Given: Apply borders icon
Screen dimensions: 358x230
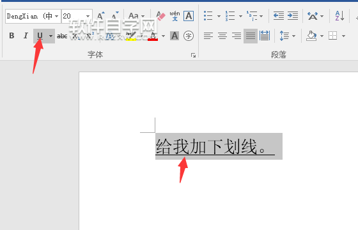Looking at the screenshot, I should click(x=333, y=36).
